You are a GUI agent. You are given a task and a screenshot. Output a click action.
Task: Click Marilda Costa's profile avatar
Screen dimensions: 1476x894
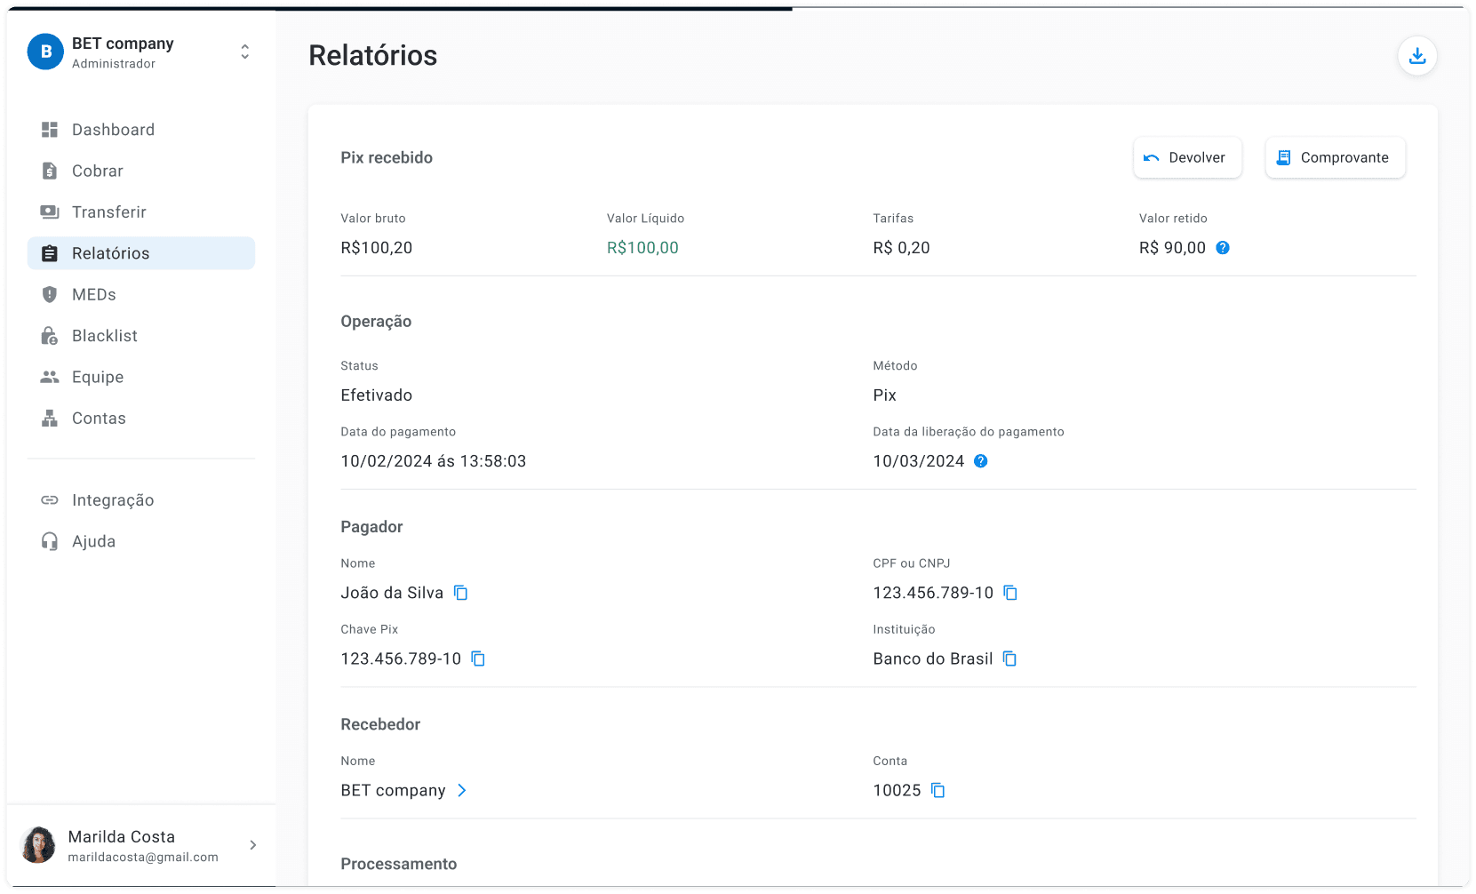(x=38, y=845)
